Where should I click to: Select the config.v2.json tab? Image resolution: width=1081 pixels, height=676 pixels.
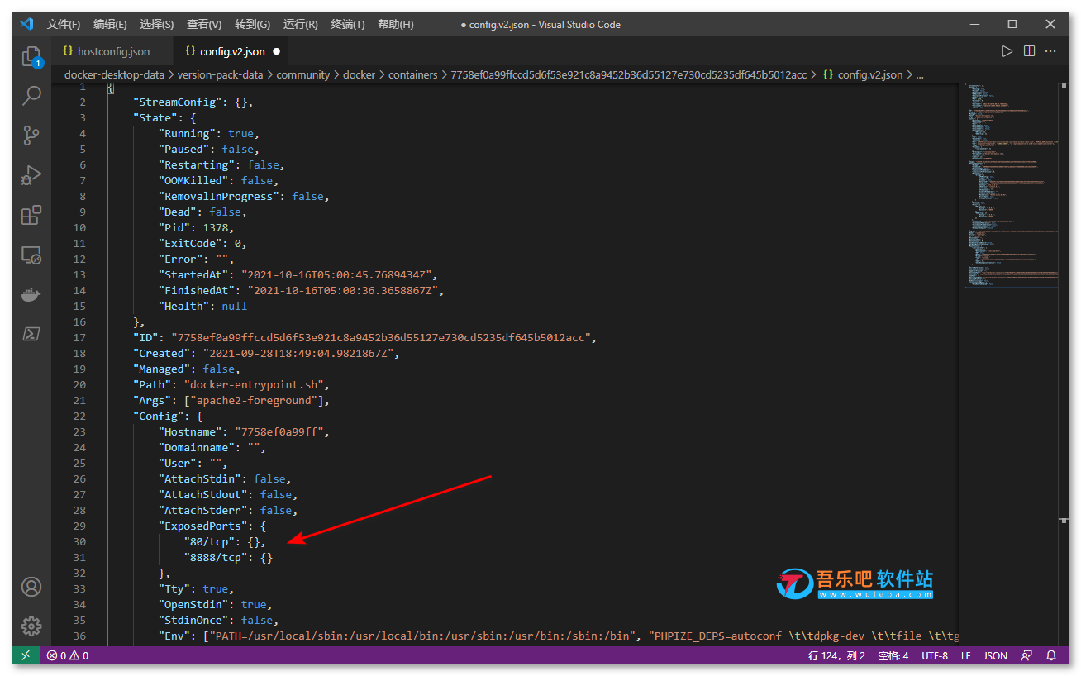(x=232, y=51)
